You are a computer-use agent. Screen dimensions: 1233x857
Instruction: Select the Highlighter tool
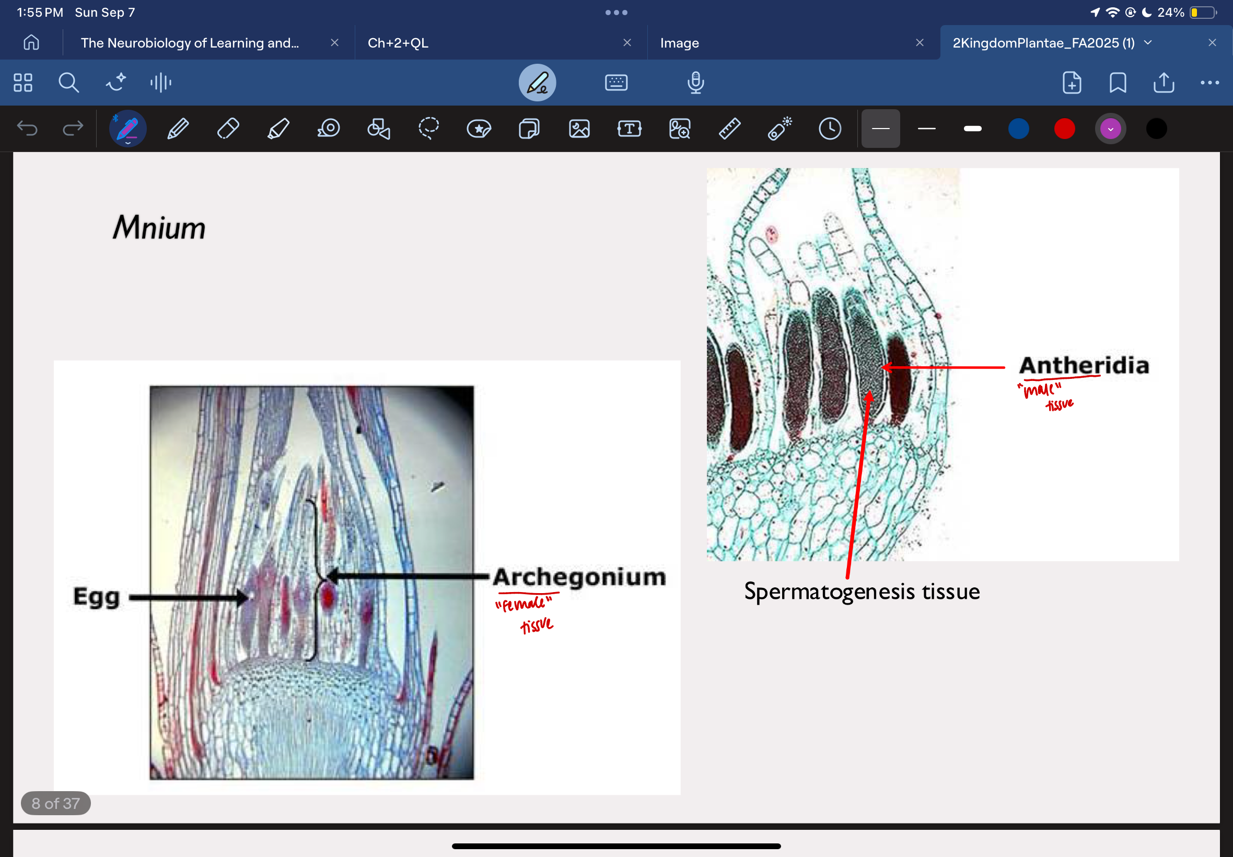tap(278, 129)
